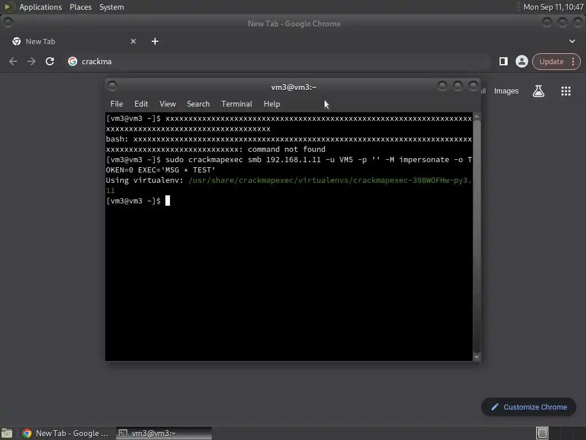
Task: Click the terminal window menu button
Action: [112, 87]
